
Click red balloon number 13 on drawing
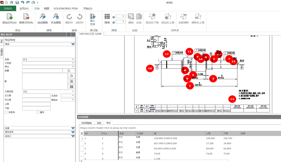232,99
